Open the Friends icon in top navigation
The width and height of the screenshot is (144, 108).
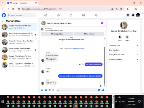[x=58, y=15]
